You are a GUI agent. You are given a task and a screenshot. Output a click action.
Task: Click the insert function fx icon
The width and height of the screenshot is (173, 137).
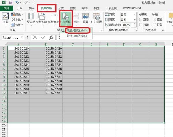tap(51, 37)
